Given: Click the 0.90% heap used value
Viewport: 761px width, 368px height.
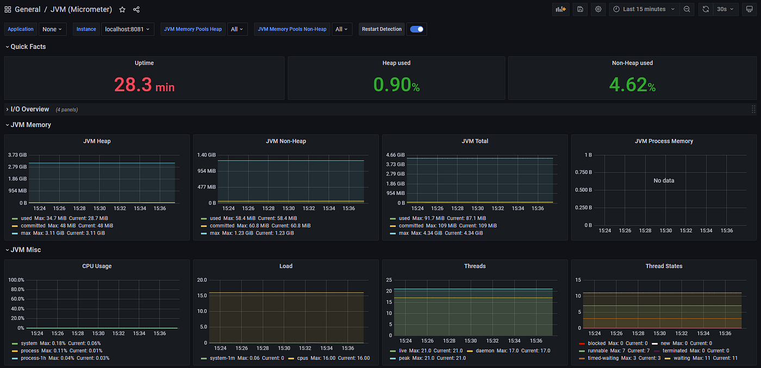Looking at the screenshot, I should [396, 85].
